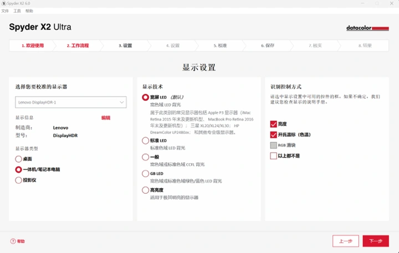
Task: Uncheck the 亮度 checkbox
Action: coord(273,124)
